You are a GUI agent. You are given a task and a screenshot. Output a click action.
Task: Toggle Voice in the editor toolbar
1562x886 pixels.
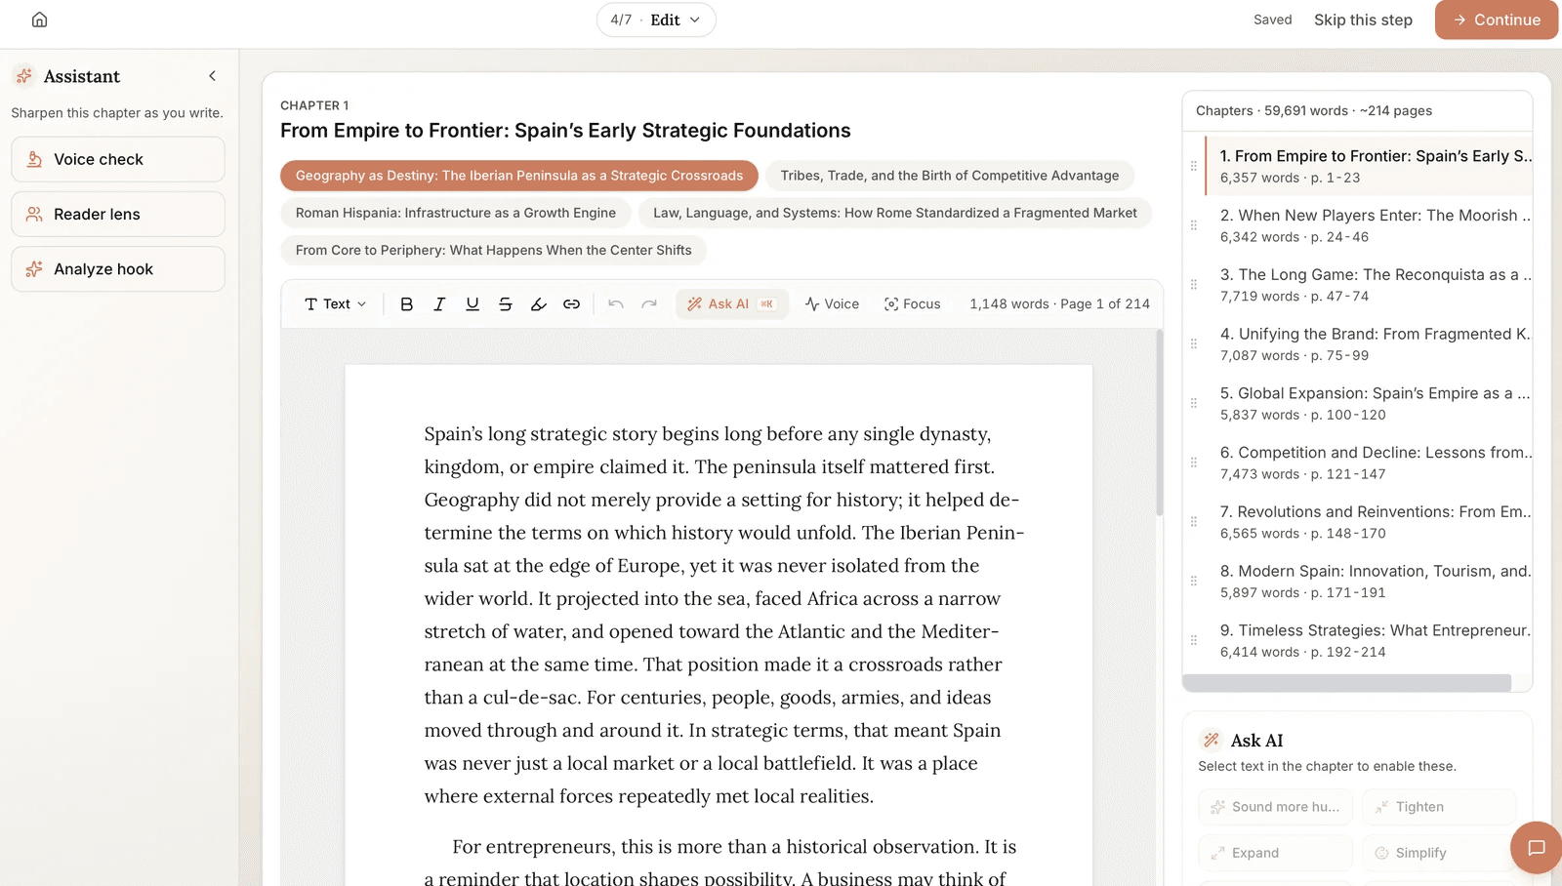click(x=832, y=304)
